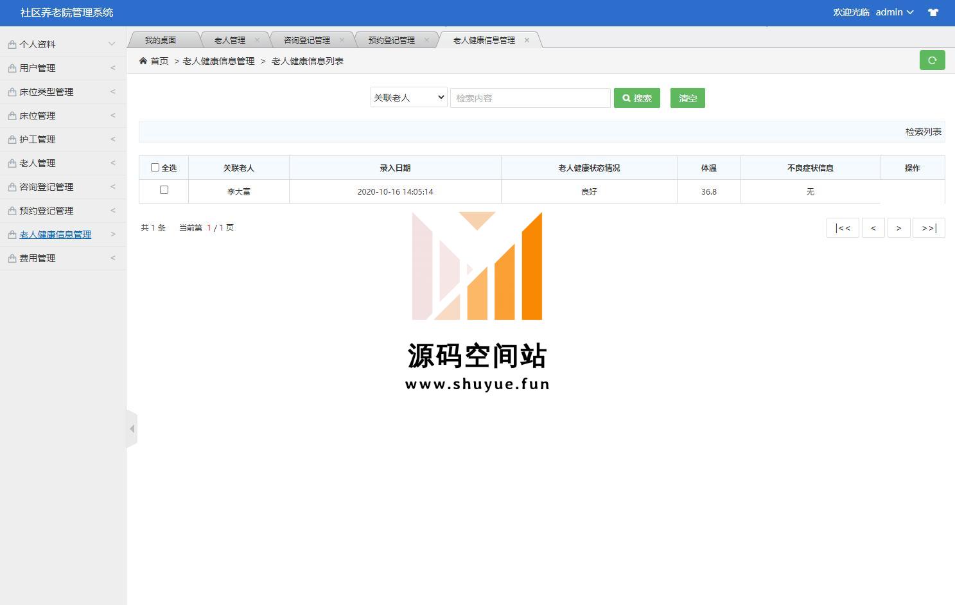Open the admin user dropdown menu
955x605 pixels.
pos(894,12)
